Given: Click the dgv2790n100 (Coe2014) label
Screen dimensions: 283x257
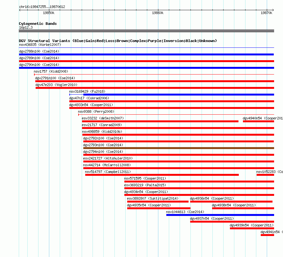Looking at the screenshot, I should pyautogui.click(x=39, y=65).
